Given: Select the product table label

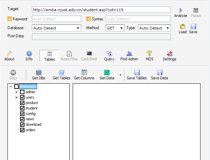Looking at the screenshot, I should click(x=32, y=103).
